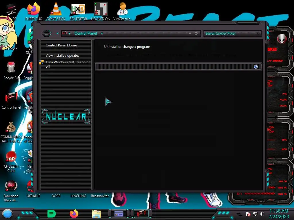Select the Recycle Bin desktop icon

coord(11,71)
